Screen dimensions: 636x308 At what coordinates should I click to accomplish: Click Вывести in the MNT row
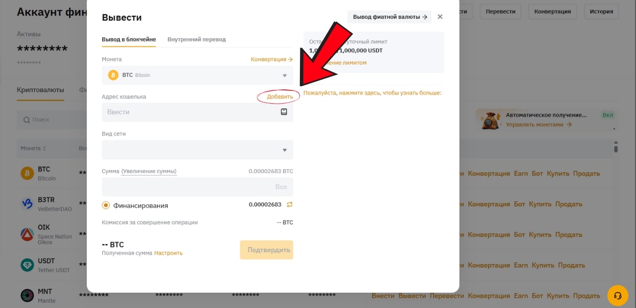[412, 296]
